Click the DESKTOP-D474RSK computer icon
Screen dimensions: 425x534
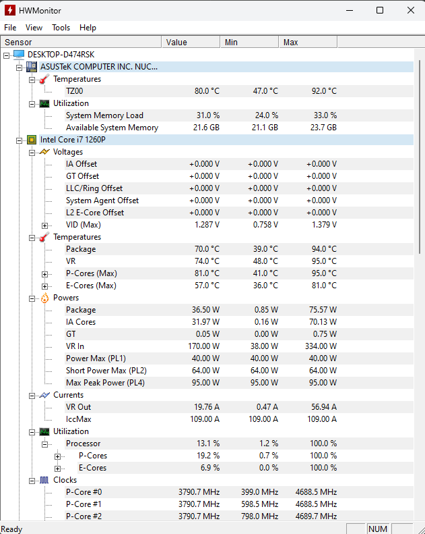19,55
